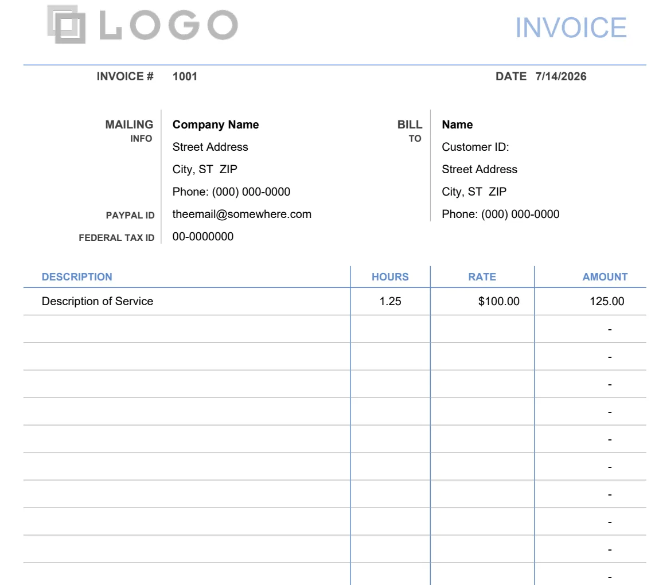
Task: Click the mailing Phone: (000) 000-0000 line
Action: (231, 192)
